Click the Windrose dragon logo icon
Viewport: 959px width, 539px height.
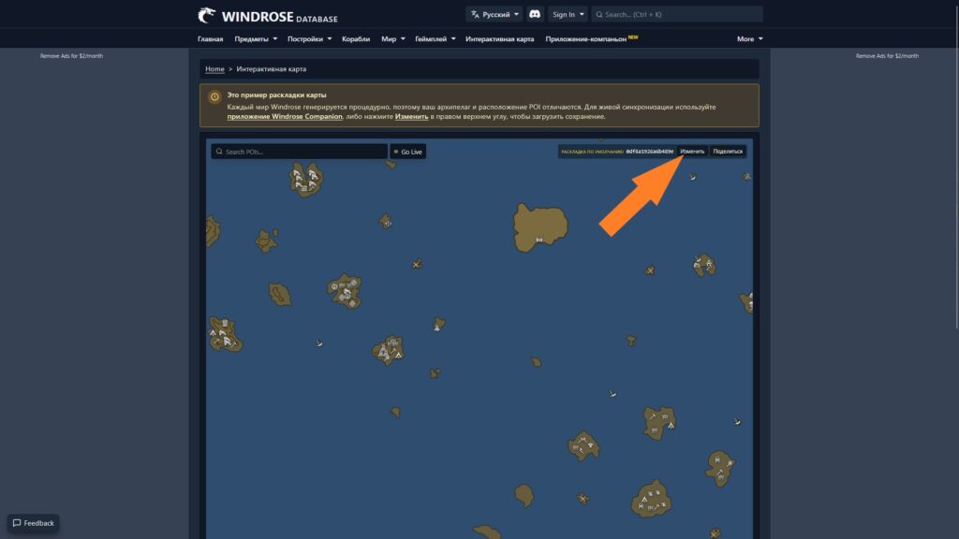click(207, 15)
